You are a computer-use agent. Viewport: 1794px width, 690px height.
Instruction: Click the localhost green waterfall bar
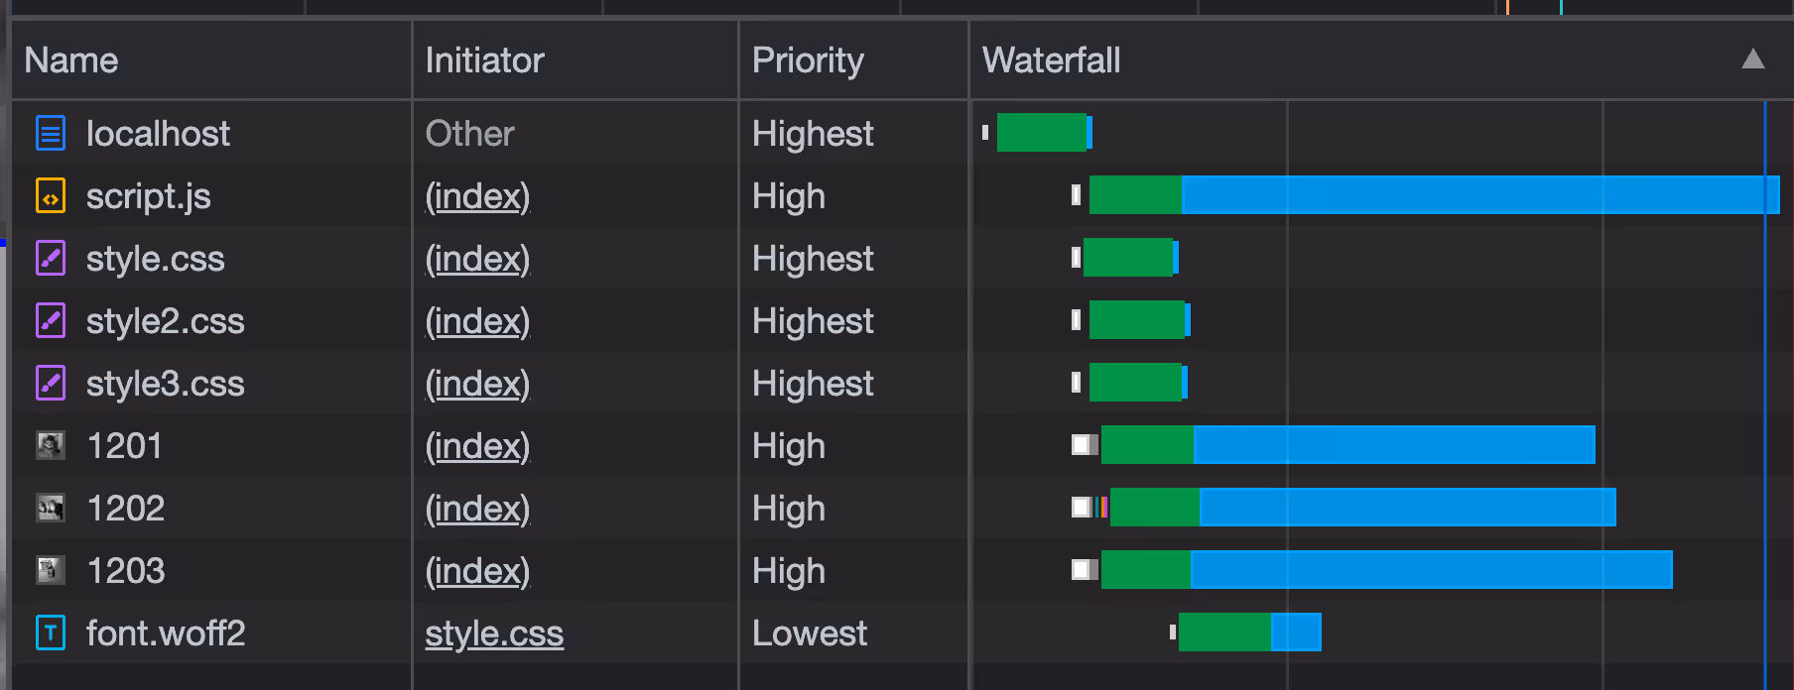click(x=1042, y=132)
